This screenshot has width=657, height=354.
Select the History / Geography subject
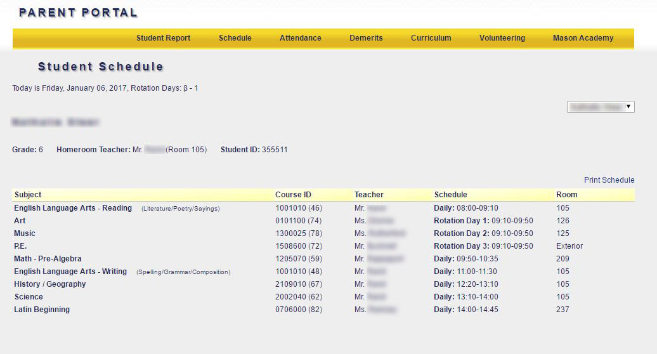(49, 284)
